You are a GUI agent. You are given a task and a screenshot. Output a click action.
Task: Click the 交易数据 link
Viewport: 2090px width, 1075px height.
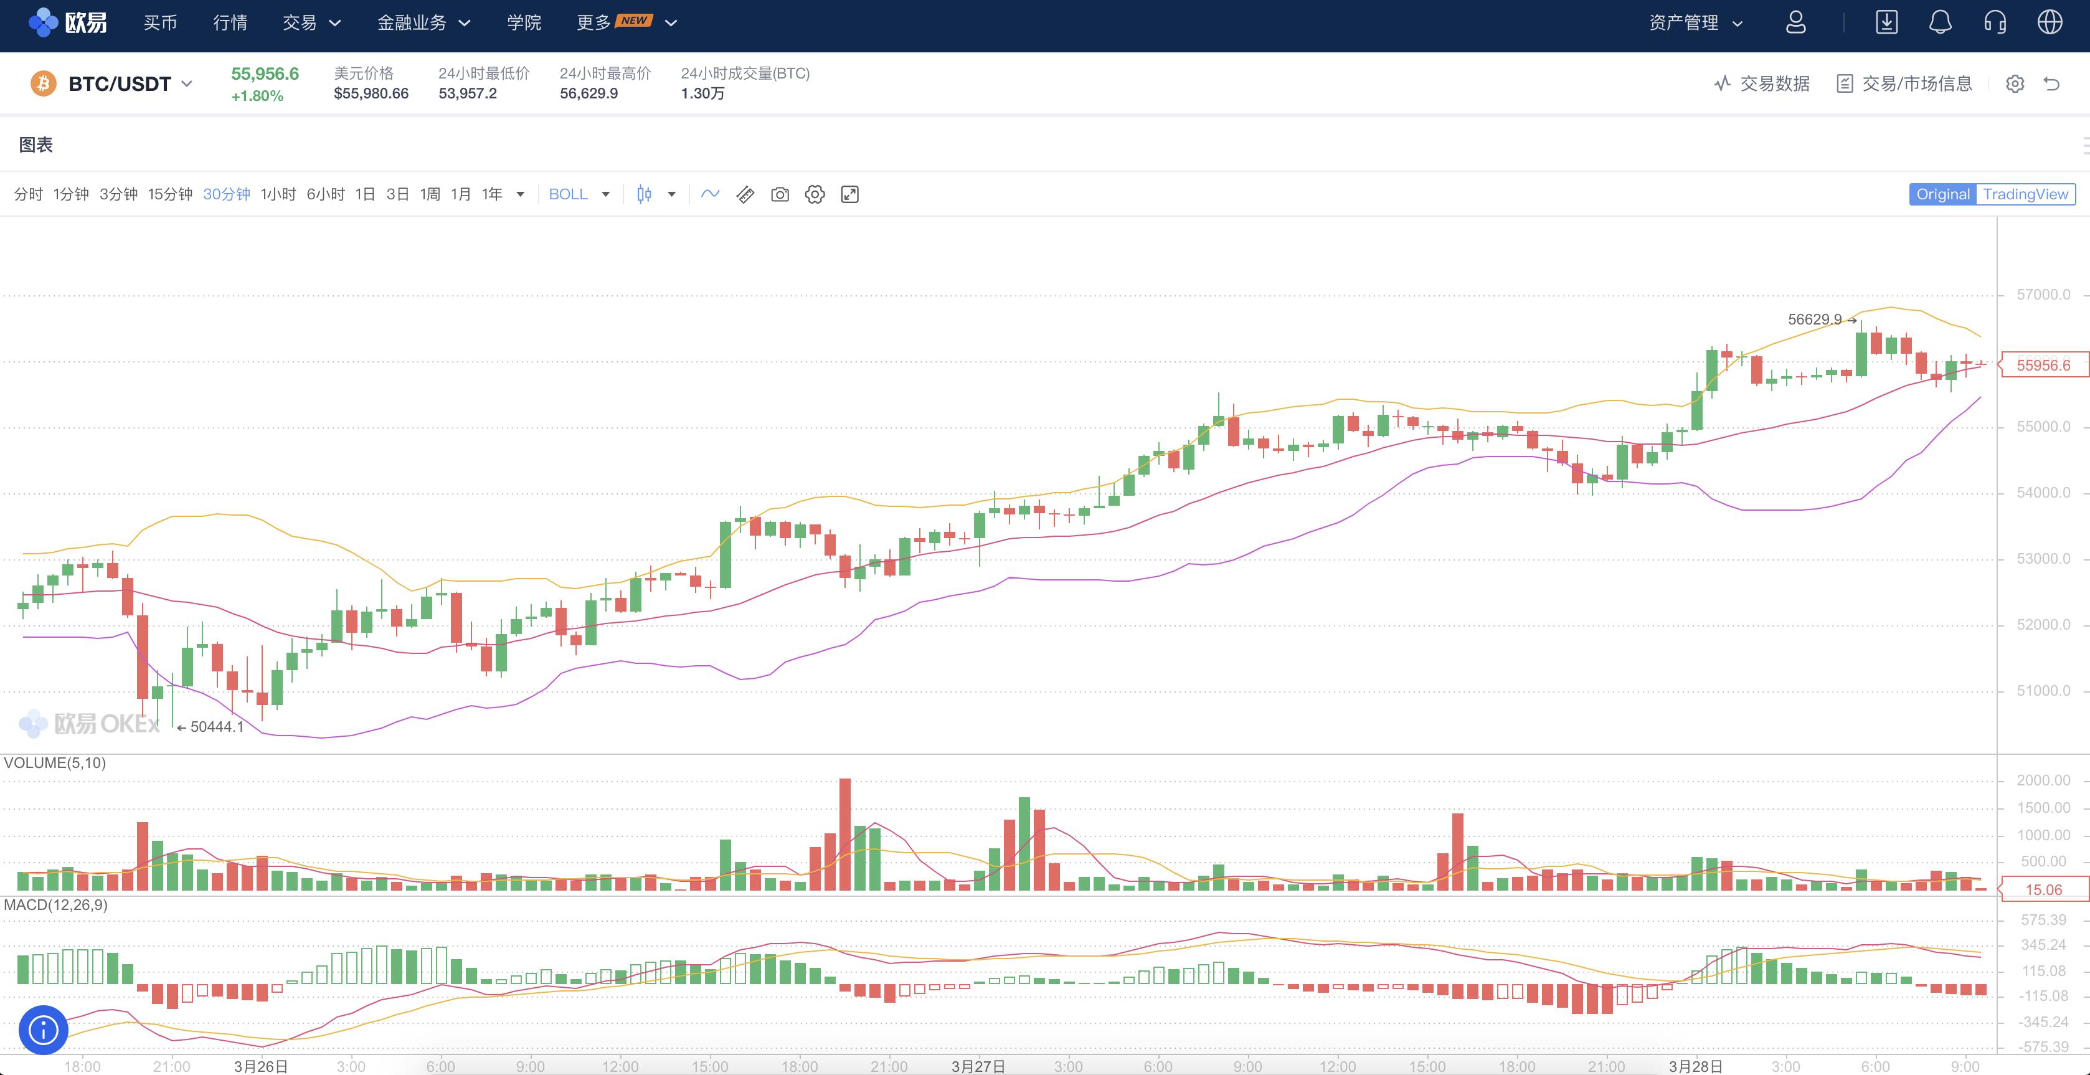1761,83
